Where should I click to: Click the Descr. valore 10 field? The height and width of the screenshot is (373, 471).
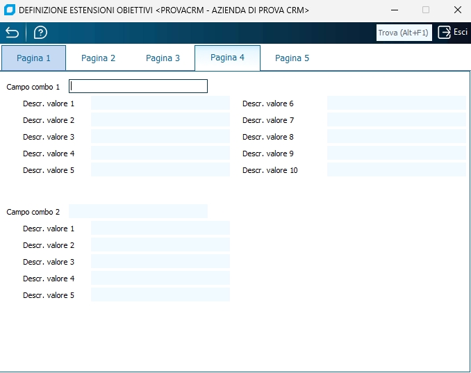pyautogui.click(x=397, y=169)
